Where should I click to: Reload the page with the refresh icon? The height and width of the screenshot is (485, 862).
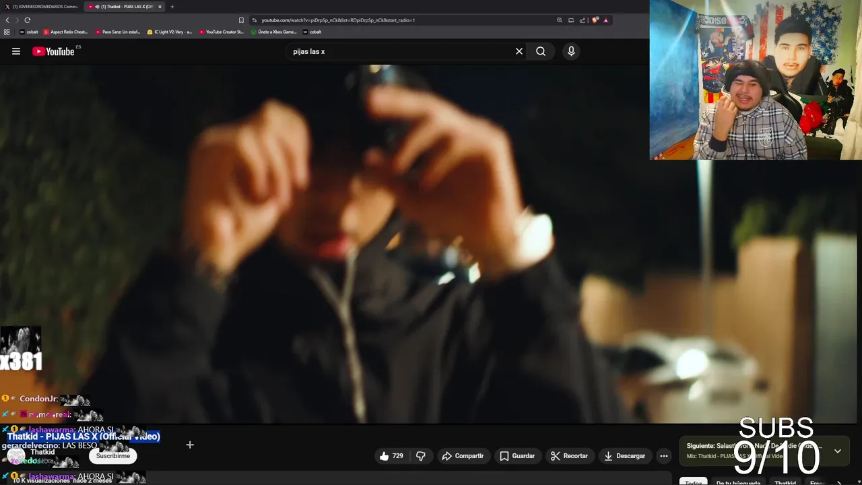(27, 20)
